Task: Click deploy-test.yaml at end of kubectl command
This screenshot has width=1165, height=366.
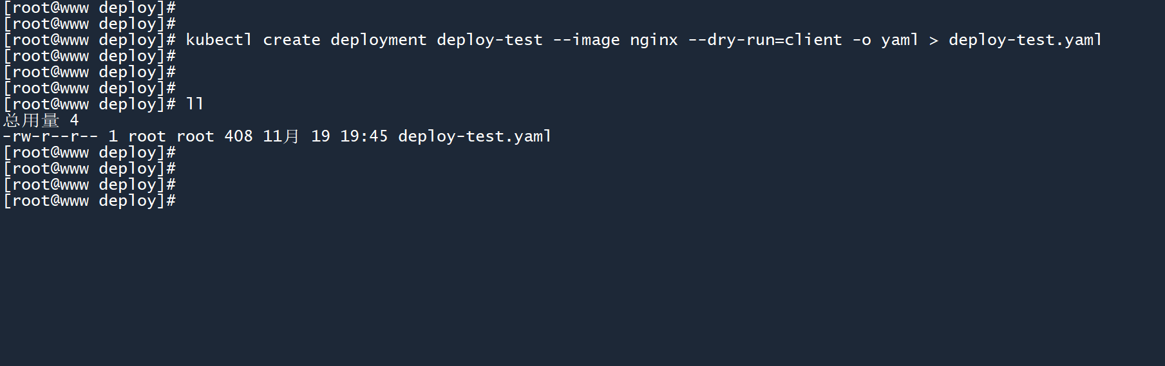Action: click(1025, 40)
